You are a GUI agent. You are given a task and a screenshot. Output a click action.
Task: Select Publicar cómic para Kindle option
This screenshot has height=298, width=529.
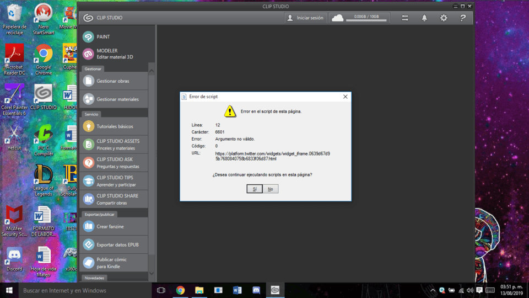click(x=114, y=263)
